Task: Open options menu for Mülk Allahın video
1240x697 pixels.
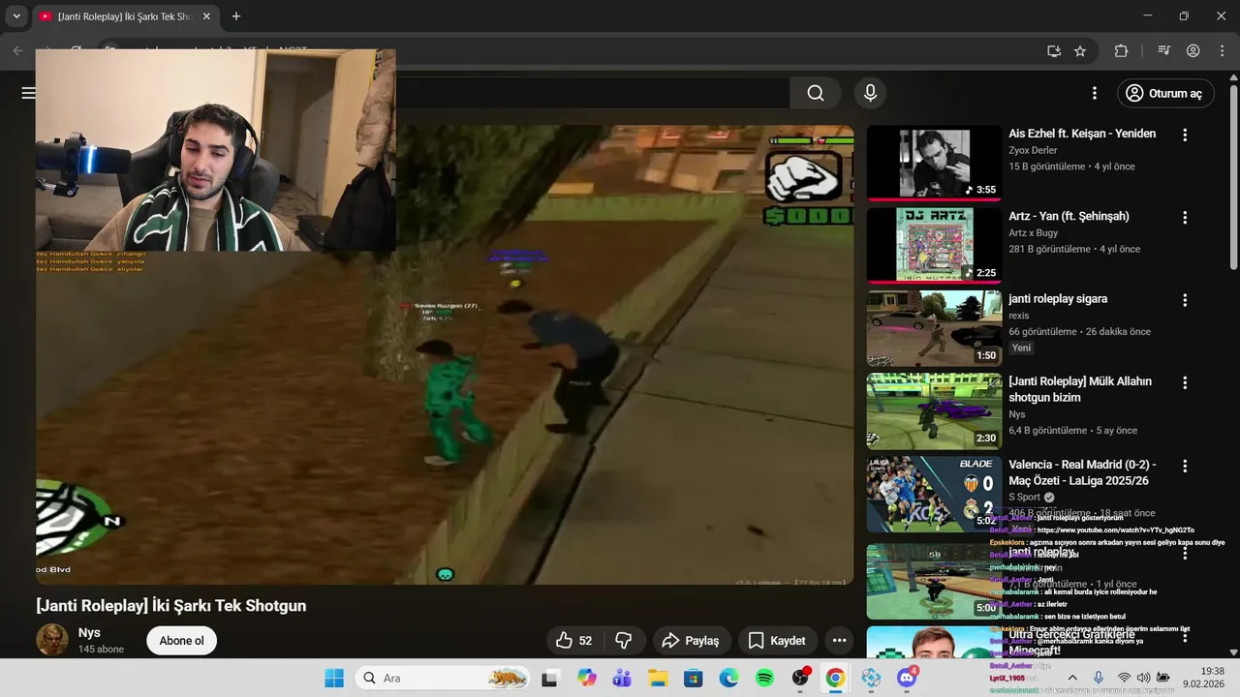Action: pyautogui.click(x=1184, y=383)
